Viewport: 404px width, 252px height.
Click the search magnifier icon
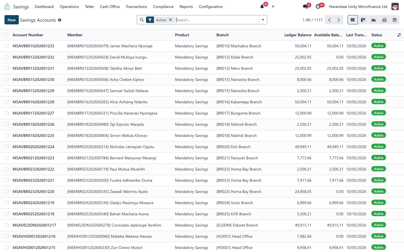coord(142,20)
